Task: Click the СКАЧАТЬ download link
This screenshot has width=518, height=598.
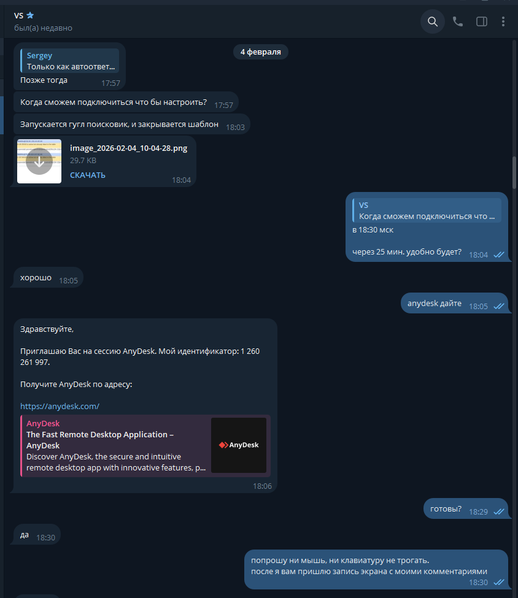Action: tap(87, 175)
